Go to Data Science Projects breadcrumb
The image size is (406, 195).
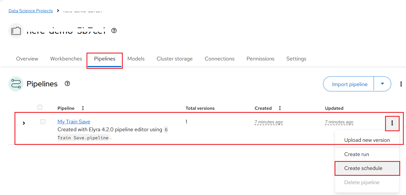(x=31, y=11)
